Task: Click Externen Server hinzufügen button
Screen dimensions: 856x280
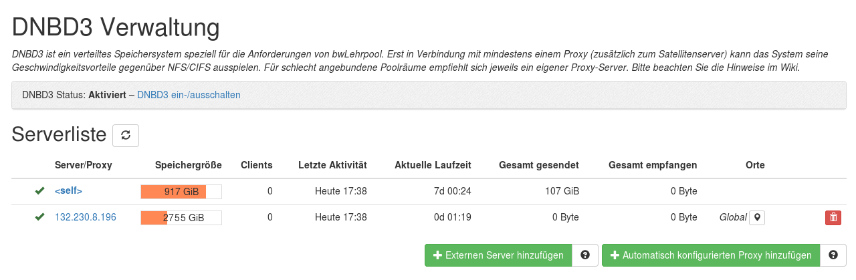Action: [x=498, y=255]
